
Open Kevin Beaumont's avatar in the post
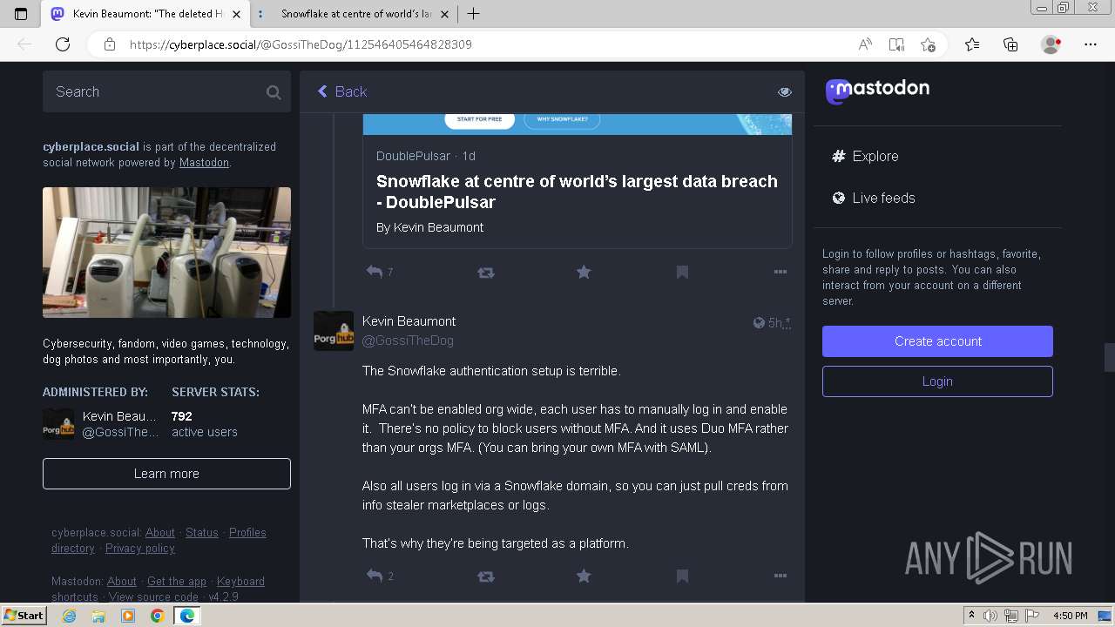pos(334,331)
